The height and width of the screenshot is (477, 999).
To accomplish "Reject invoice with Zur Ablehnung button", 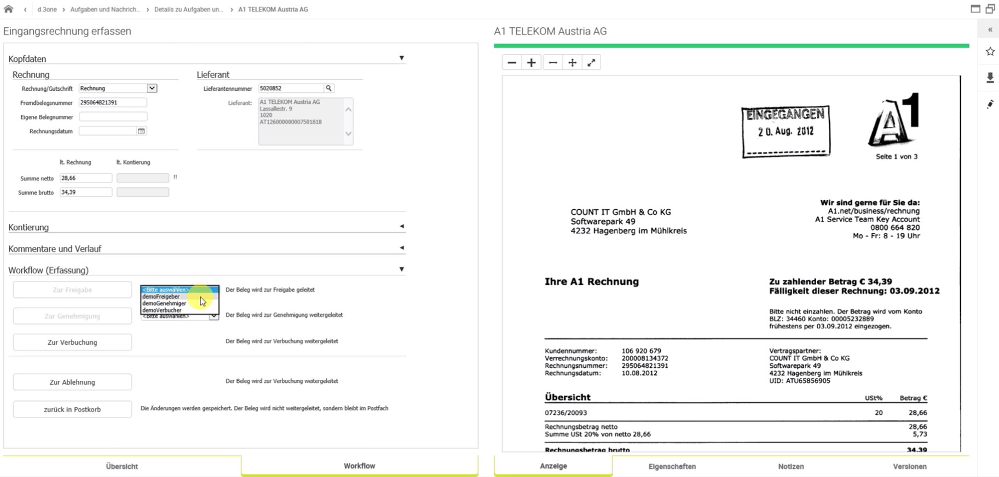I will coord(72,382).
